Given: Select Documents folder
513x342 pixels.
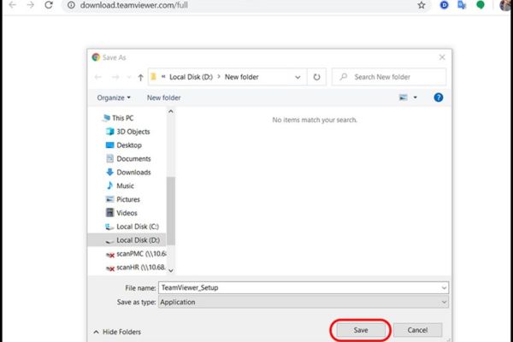Looking at the screenshot, I should tap(128, 159).
